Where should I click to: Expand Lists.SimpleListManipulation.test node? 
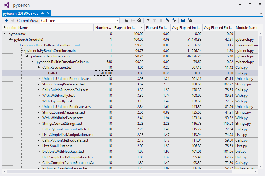(x=38, y=134)
